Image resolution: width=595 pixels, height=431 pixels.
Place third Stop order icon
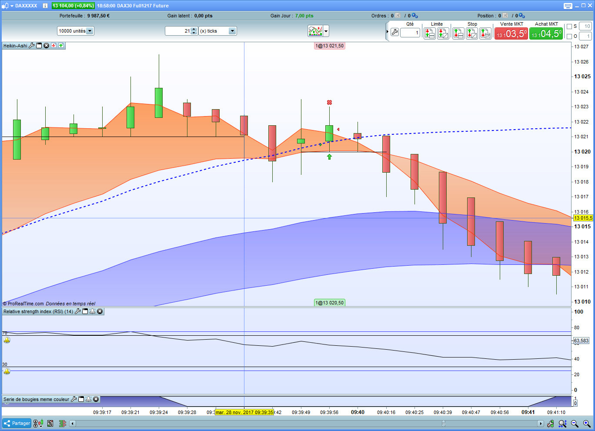click(x=485, y=33)
